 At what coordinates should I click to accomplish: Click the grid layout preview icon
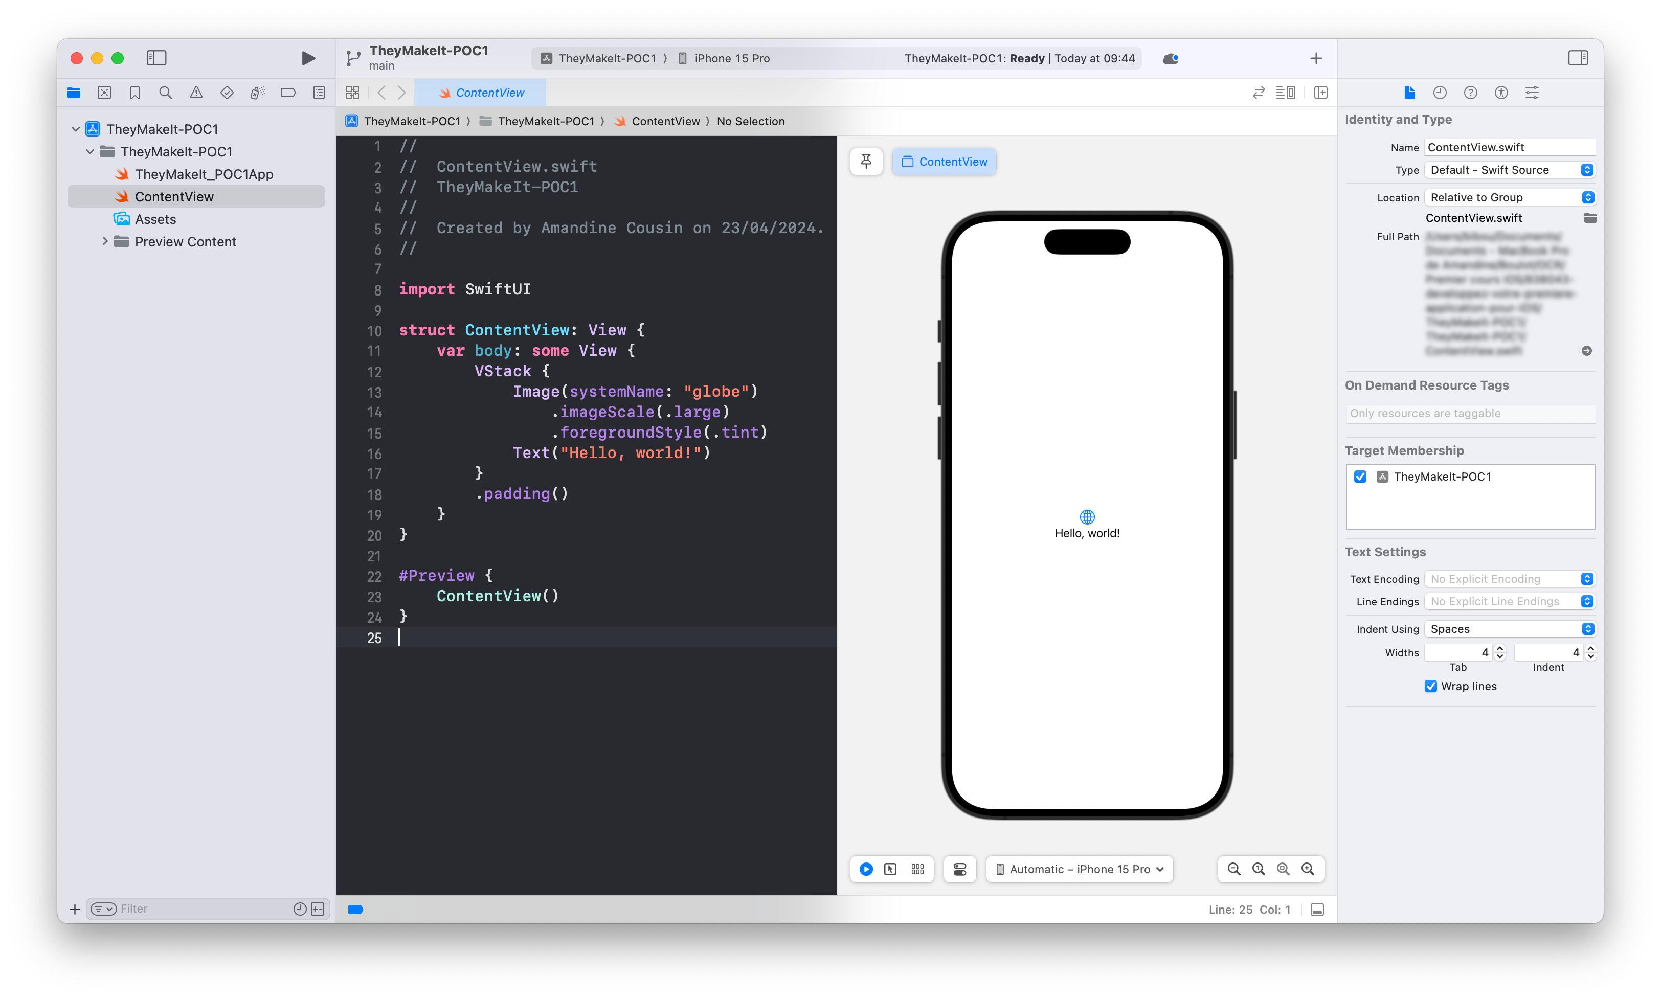918,870
